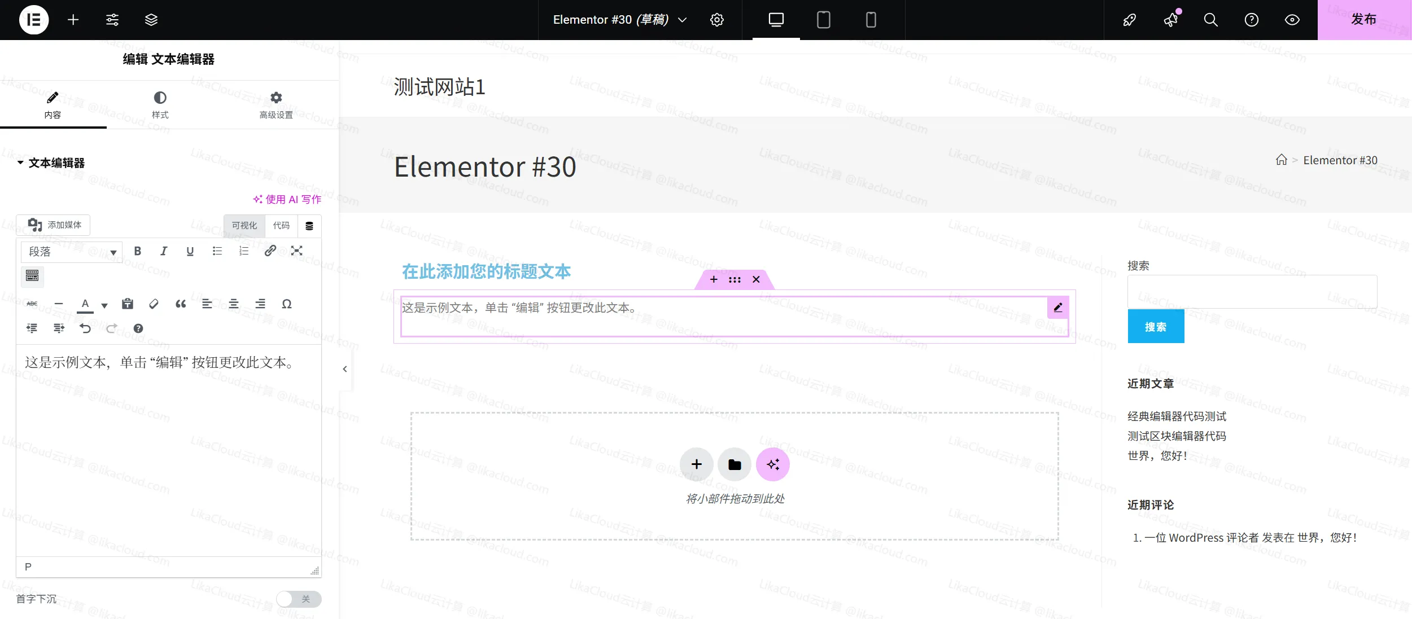Click the preview changes eye icon
The width and height of the screenshot is (1412, 619).
click(x=1291, y=20)
